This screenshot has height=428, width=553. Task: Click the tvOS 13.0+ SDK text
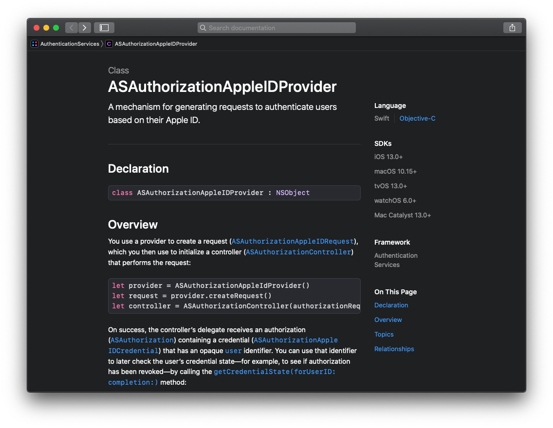click(x=390, y=186)
